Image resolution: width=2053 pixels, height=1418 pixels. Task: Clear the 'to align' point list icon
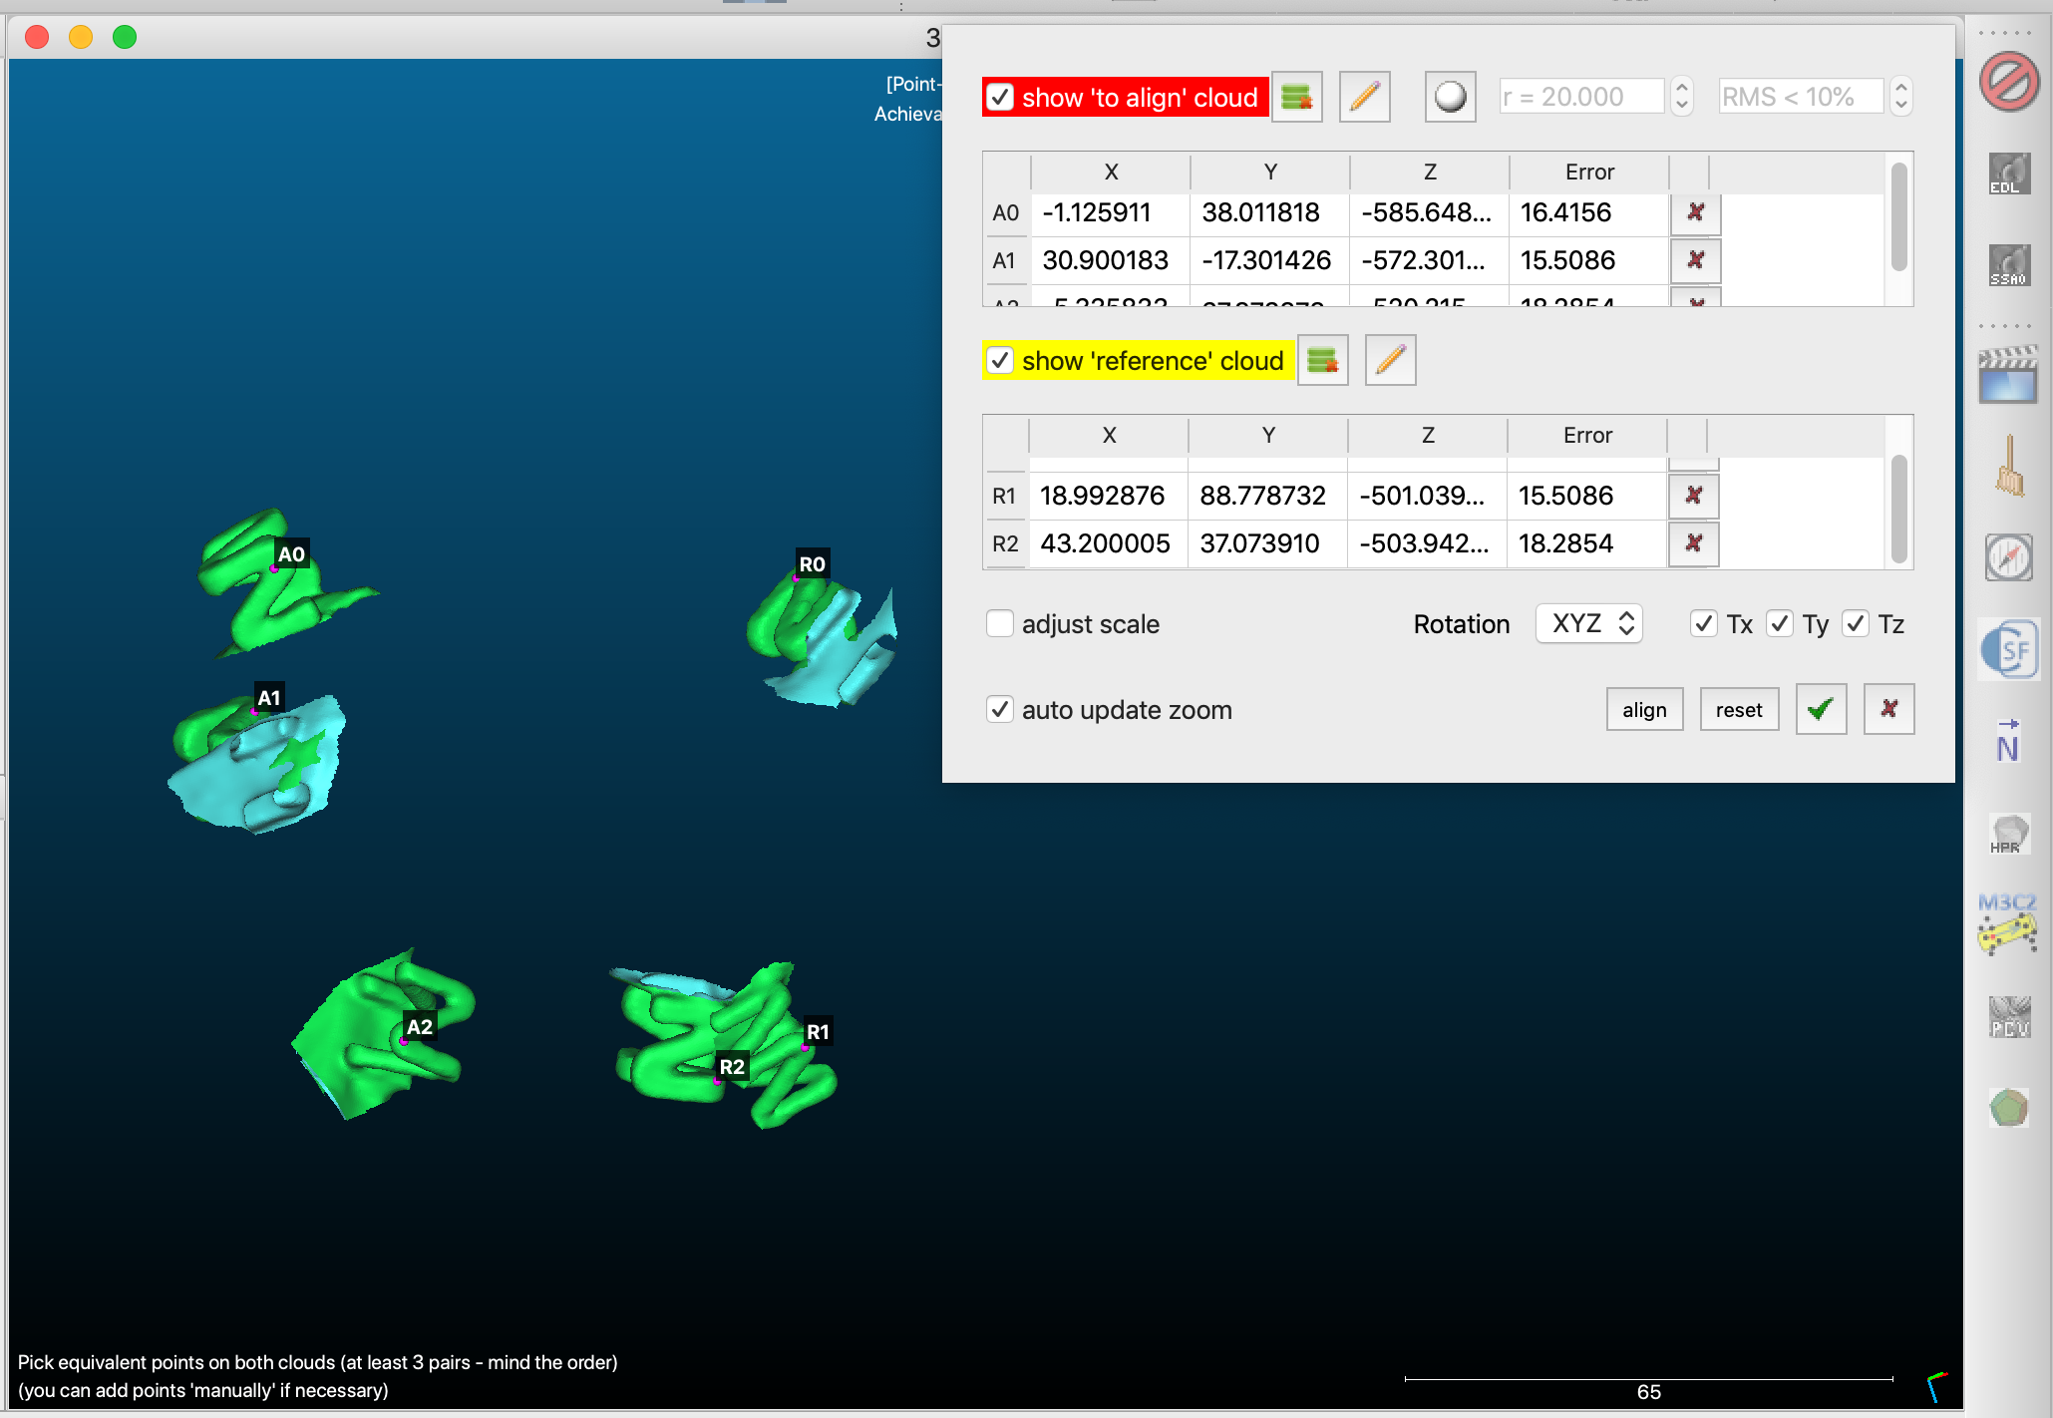pyautogui.click(x=1297, y=98)
